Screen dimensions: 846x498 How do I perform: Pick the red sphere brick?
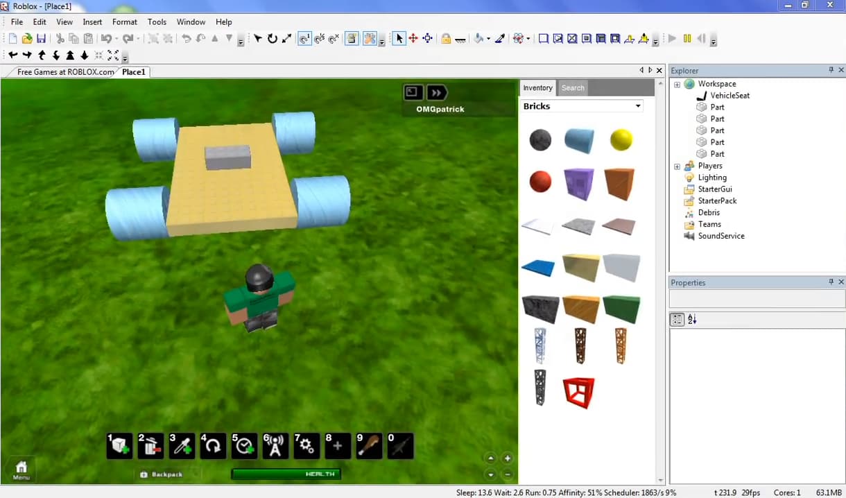coord(540,182)
